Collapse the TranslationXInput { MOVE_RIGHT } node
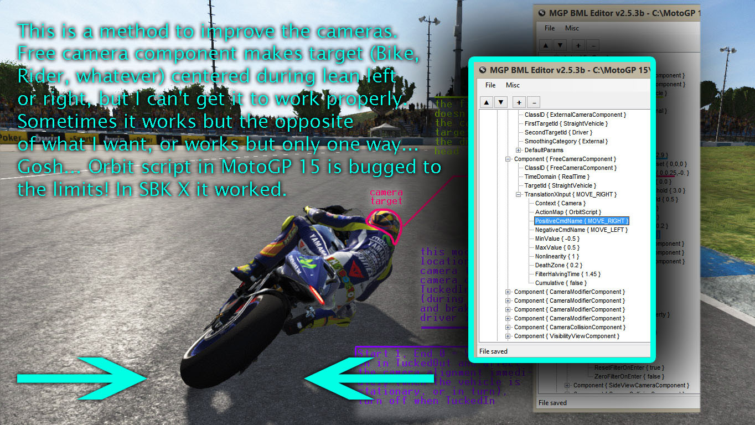 tap(520, 194)
